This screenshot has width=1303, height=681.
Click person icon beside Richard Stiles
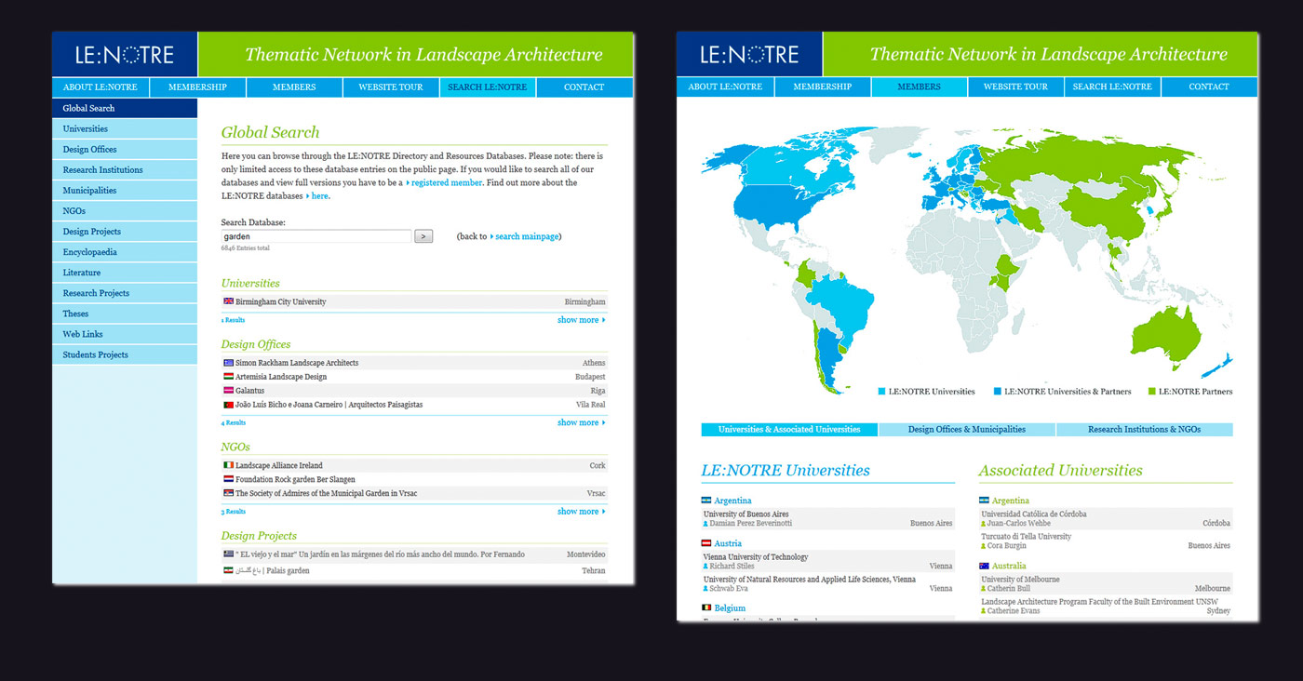705,567
